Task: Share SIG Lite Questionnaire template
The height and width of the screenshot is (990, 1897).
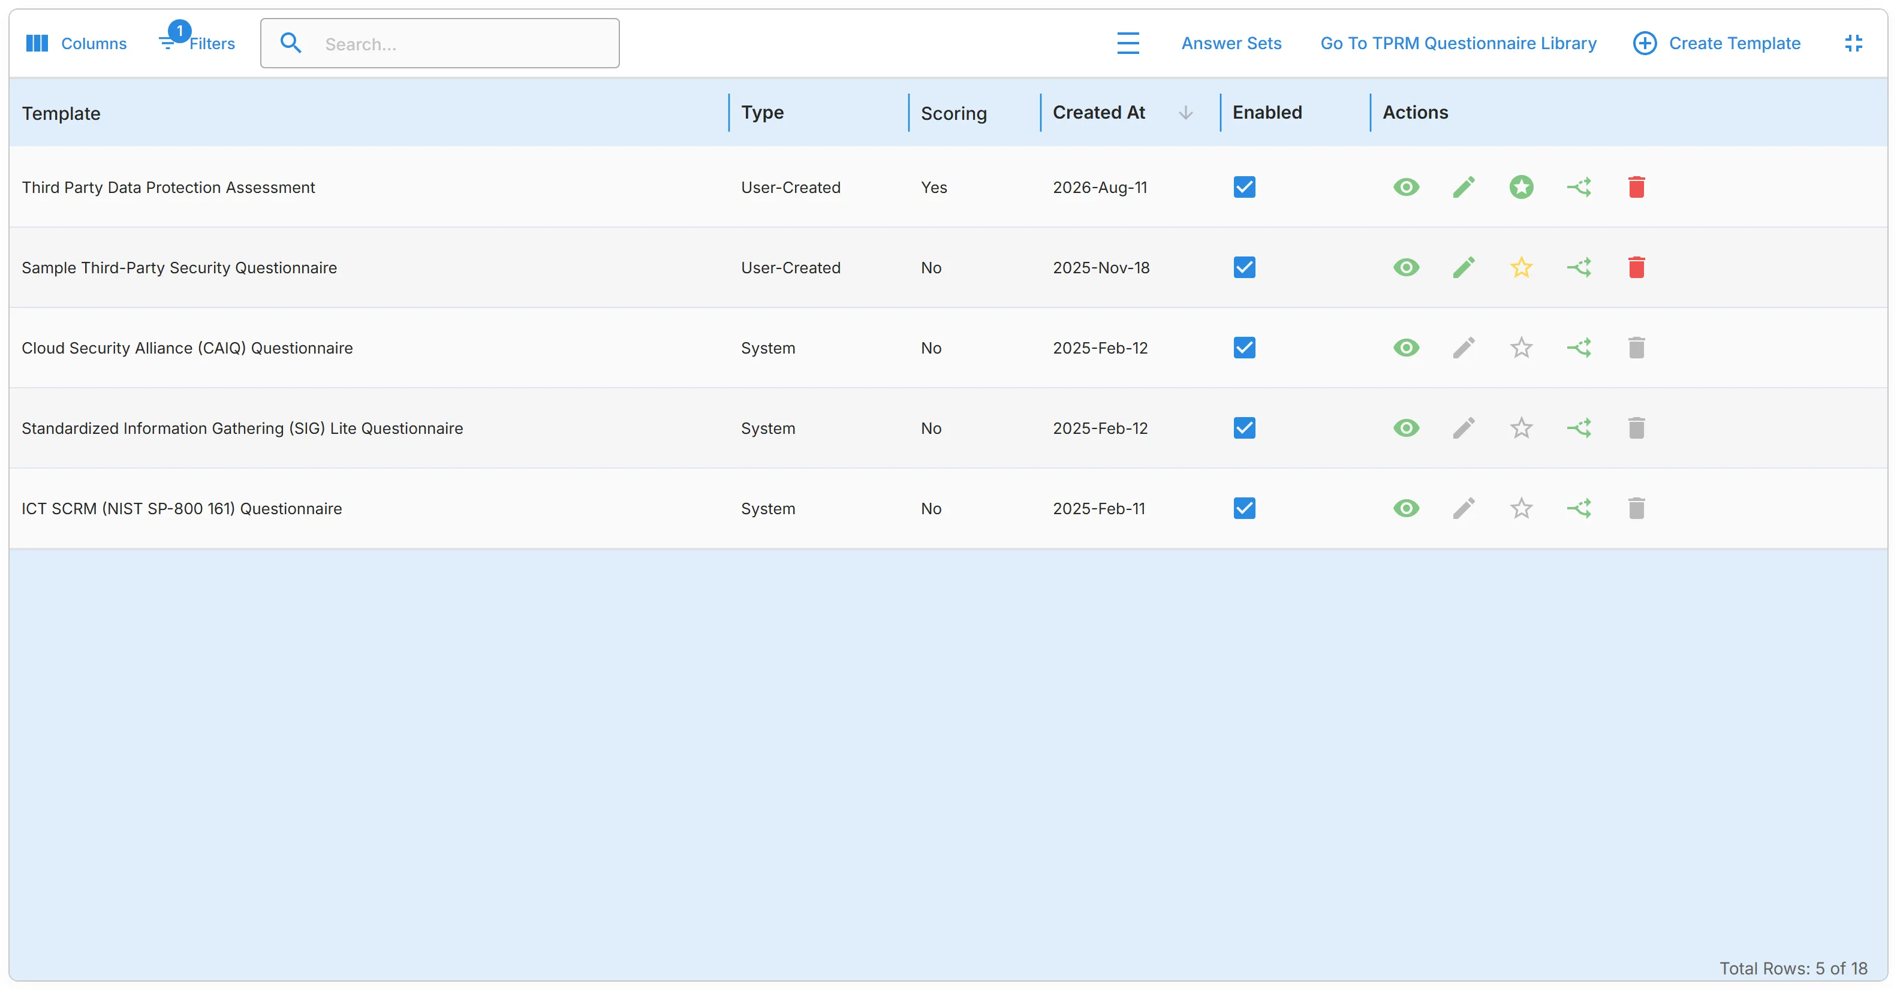Action: 1579,428
